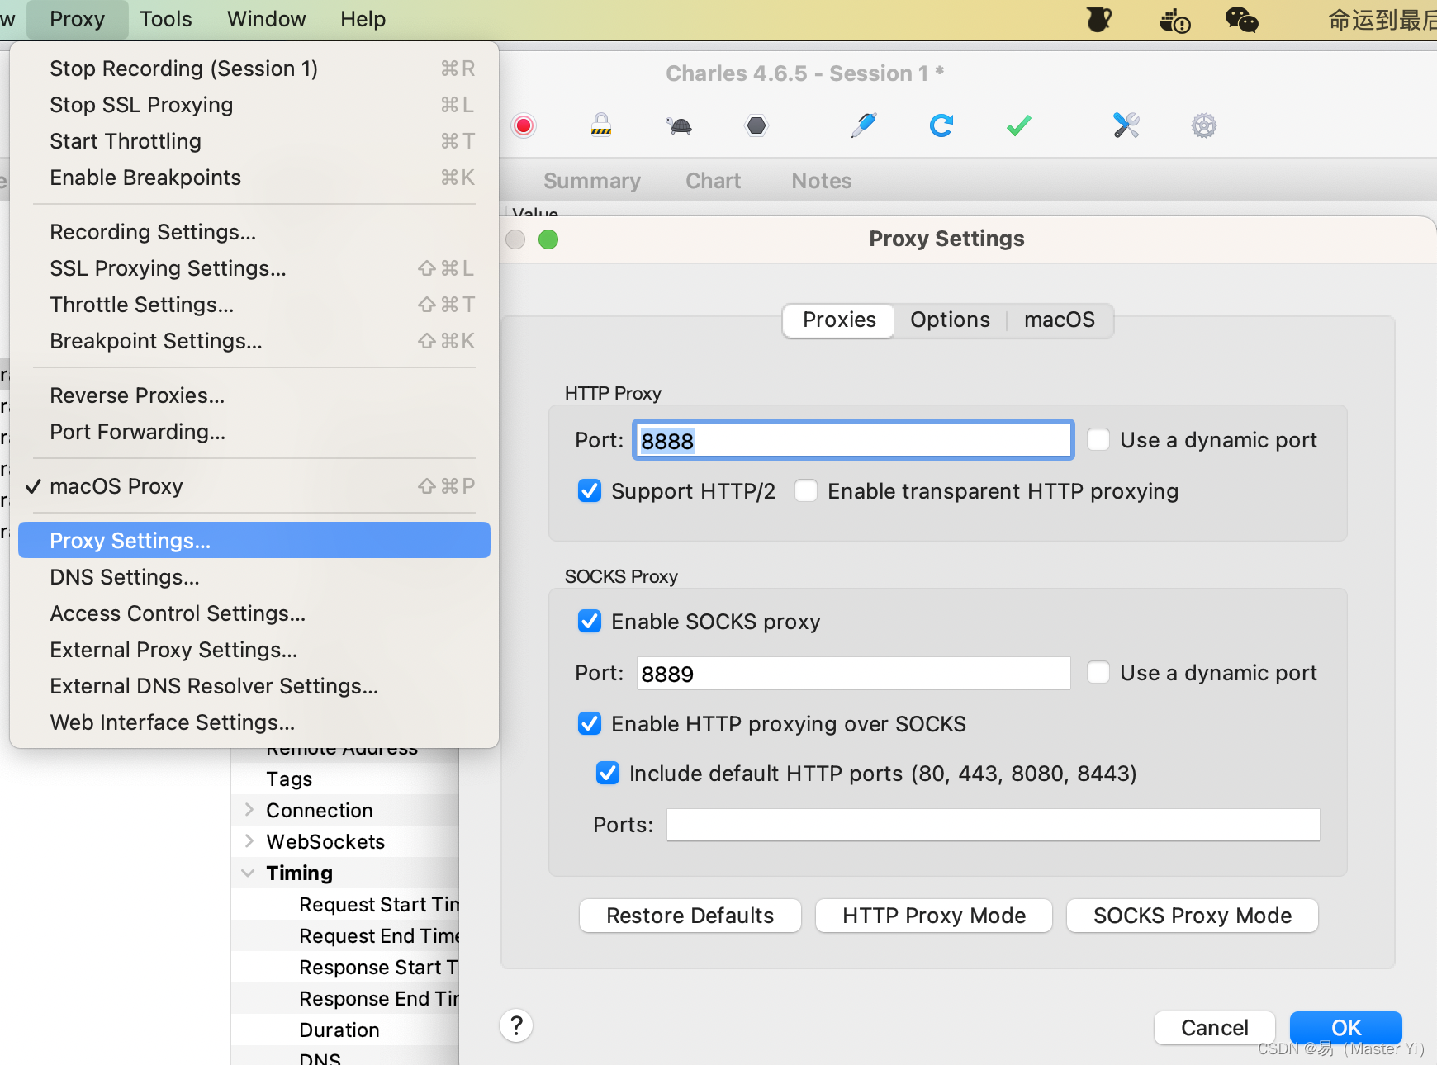Open External DNS Resolver Settings...
The image size is (1437, 1065).
(254, 686)
